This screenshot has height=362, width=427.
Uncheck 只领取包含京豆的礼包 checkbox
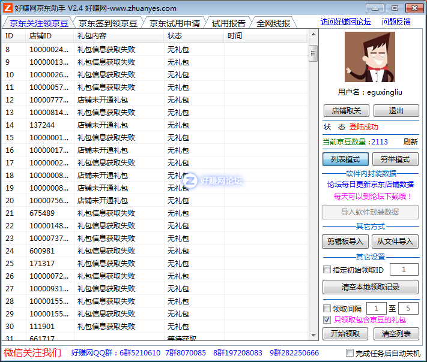click(327, 320)
